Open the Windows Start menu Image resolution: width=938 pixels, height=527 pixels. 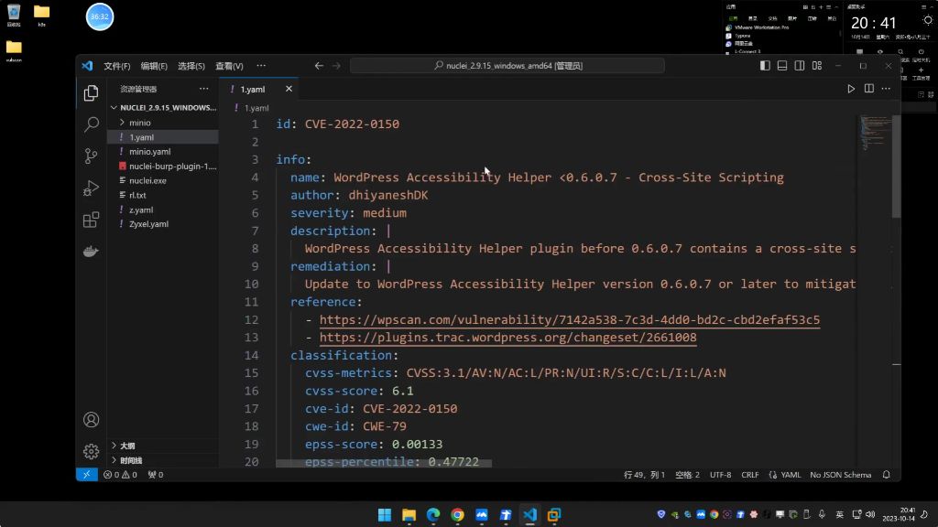(x=385, y=514)
